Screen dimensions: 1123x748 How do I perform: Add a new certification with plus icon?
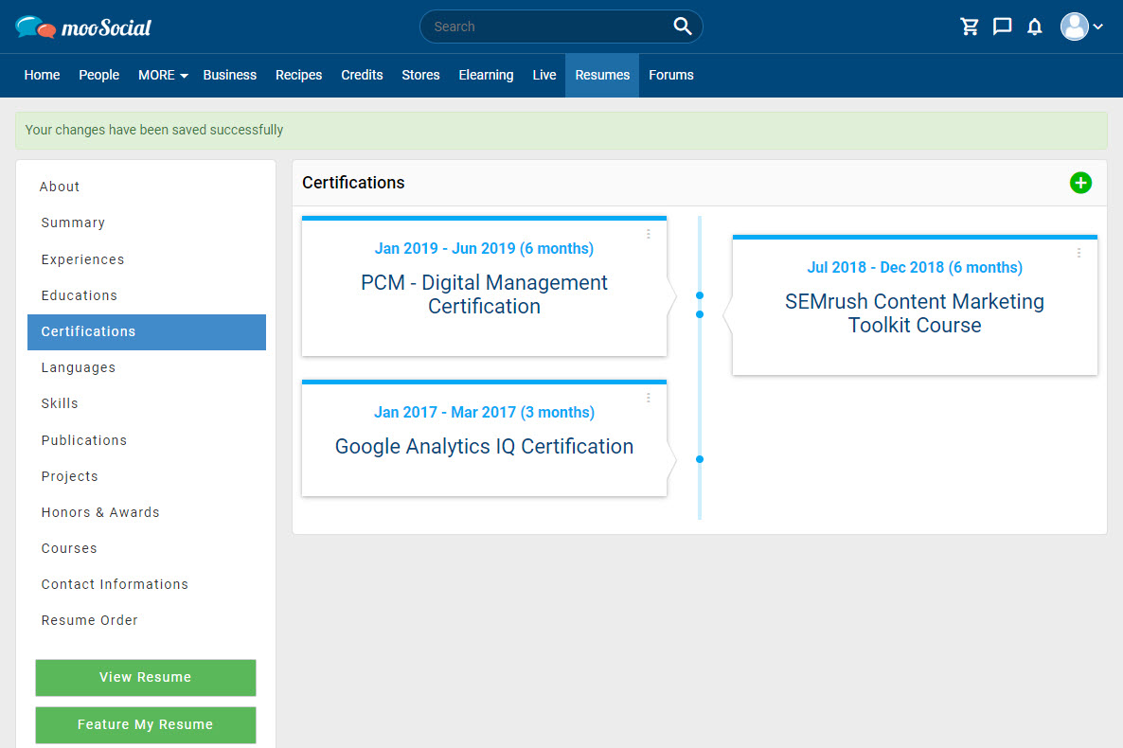[x=1080, y=183]
